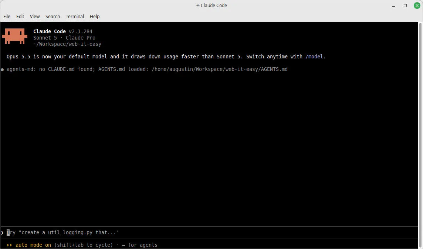Click the AGENTS.md file path text

(220, 69)
